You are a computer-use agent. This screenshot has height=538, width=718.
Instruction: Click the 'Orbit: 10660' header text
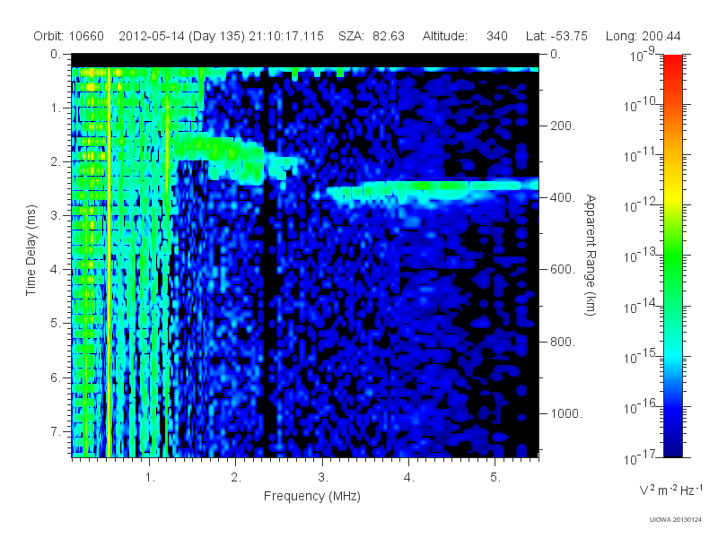69,36
